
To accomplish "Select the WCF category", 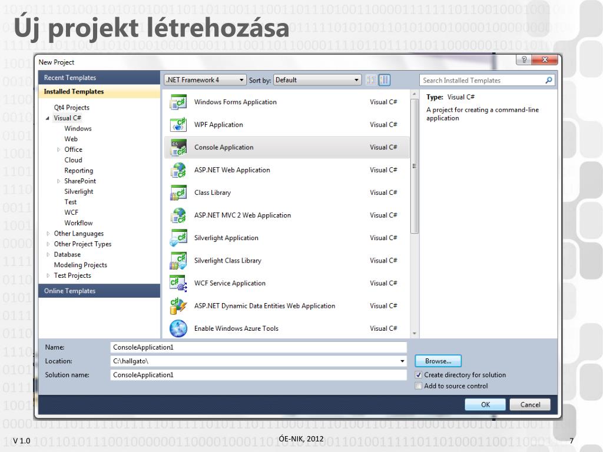I will (x=71, y=212).
